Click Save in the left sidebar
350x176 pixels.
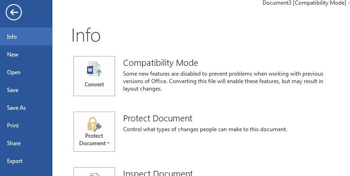tap(26, 90)
